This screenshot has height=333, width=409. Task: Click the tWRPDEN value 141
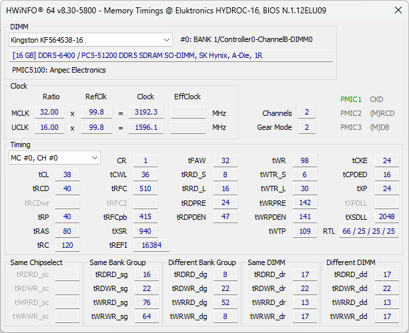(x=305, y=216)
